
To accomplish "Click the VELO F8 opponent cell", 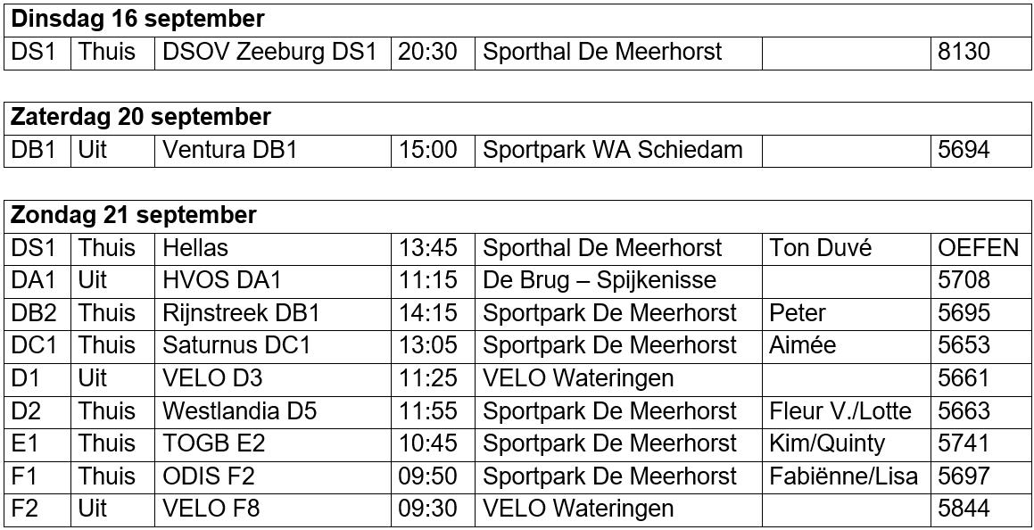I will (273, 509).
